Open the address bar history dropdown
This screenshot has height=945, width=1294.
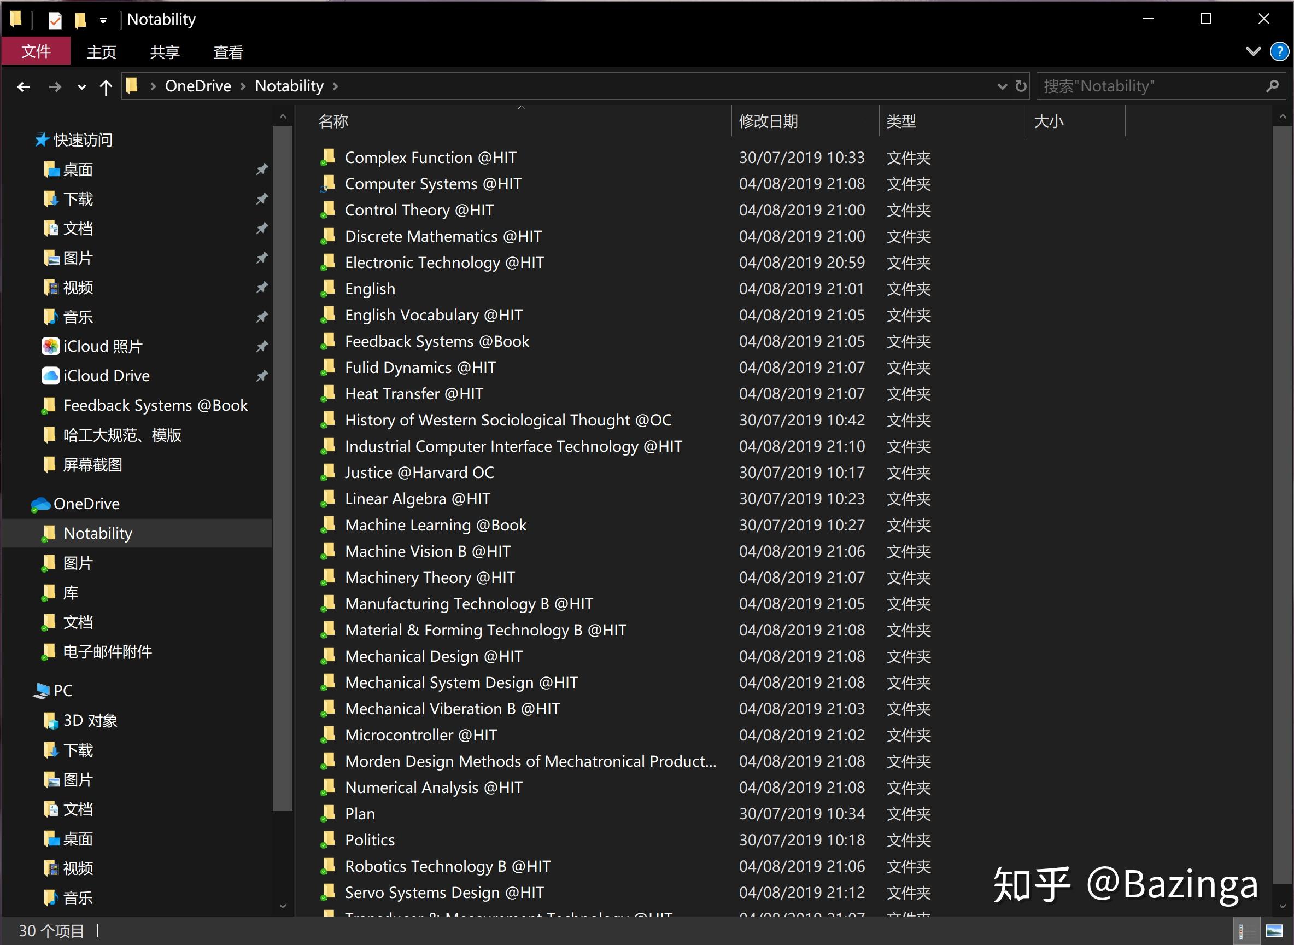(x=1002, y=86)
